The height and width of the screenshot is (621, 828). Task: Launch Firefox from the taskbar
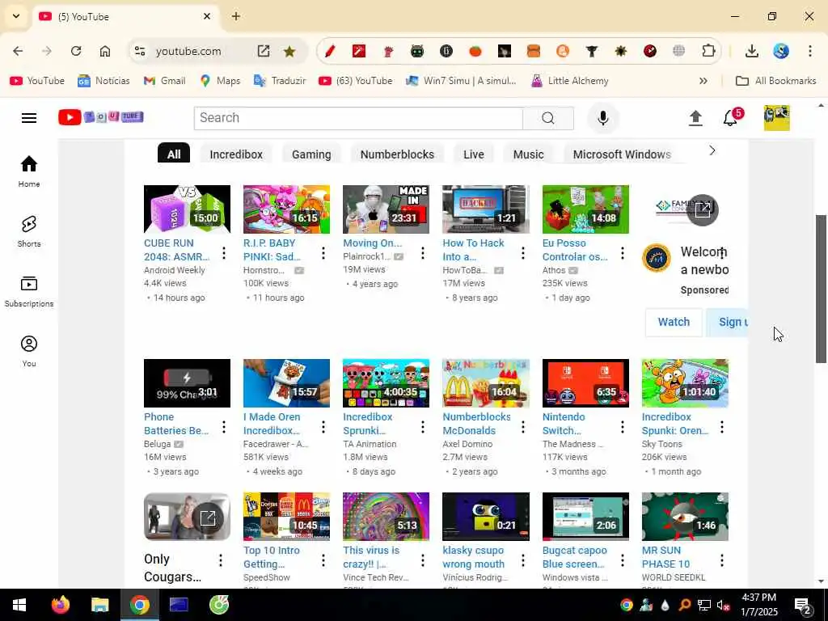click(x=60, y=605)
